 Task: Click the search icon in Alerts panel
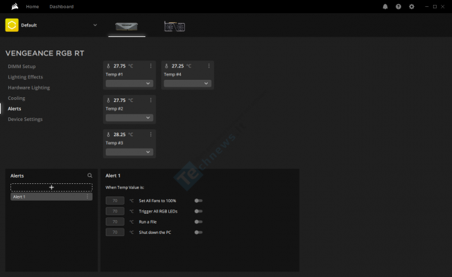point(90,176)
